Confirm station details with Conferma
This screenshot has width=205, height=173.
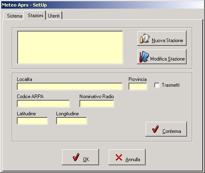pos(166,129)
